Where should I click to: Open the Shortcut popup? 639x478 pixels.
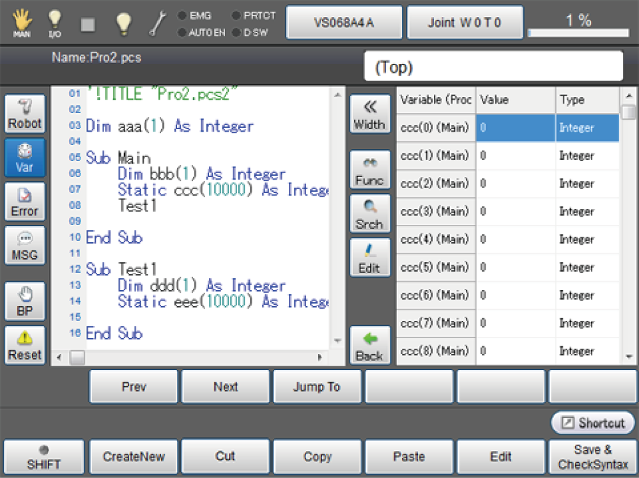tap(594, 423)
